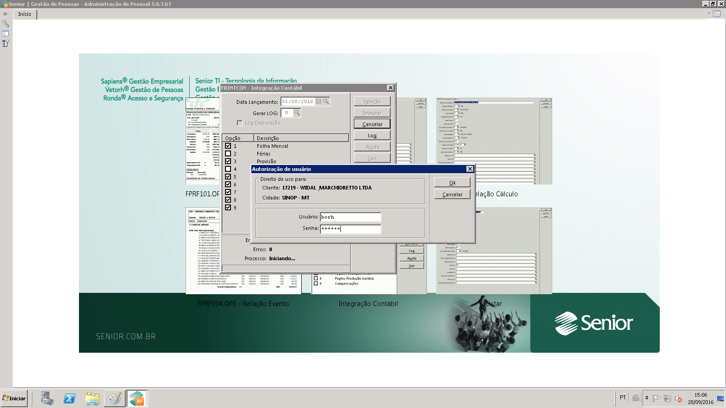Launch PowerShell from the taskbar

pyautogui.click(x=69, y=398)
